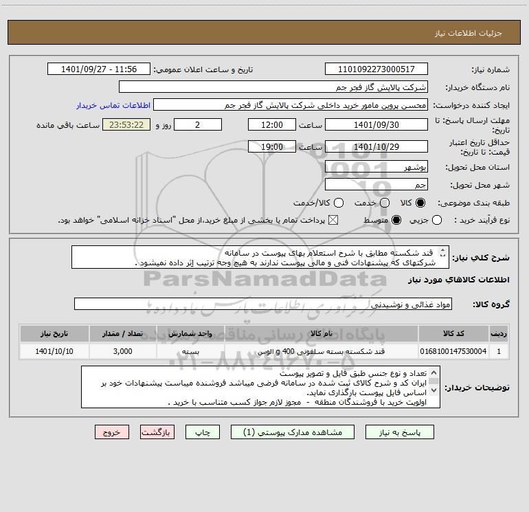Click the تاریخ نیاز column header

[x=54, y=333]
